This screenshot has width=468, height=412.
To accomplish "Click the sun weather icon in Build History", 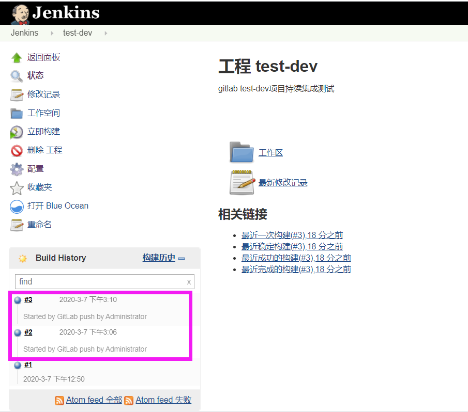I will pos(23,258).
